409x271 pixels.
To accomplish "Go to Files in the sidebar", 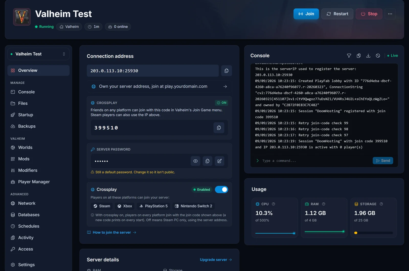I will (38, 103).
